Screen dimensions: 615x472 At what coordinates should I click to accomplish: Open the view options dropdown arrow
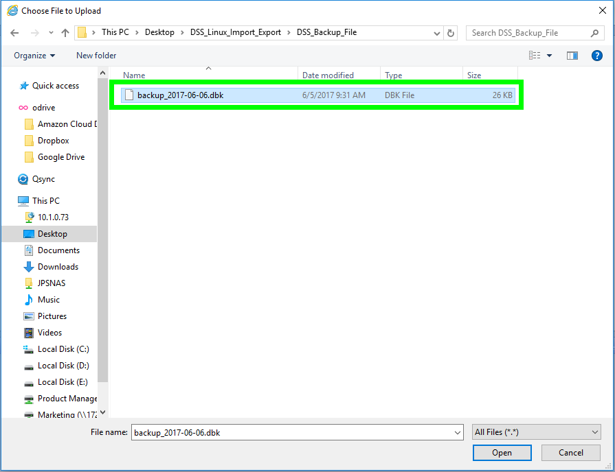550,56
